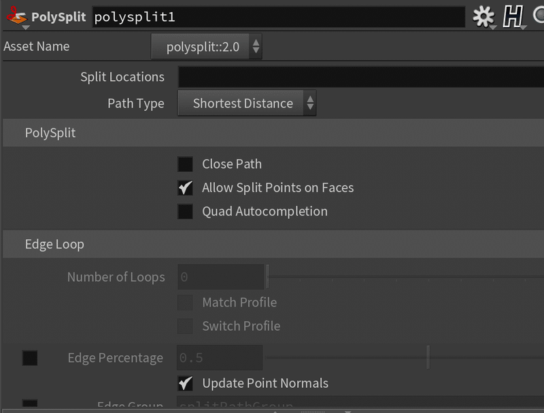Open the Asset Name polysplit::2.0 dropdown
Viewport: 544px width, 413px height.
pos(206,47)
